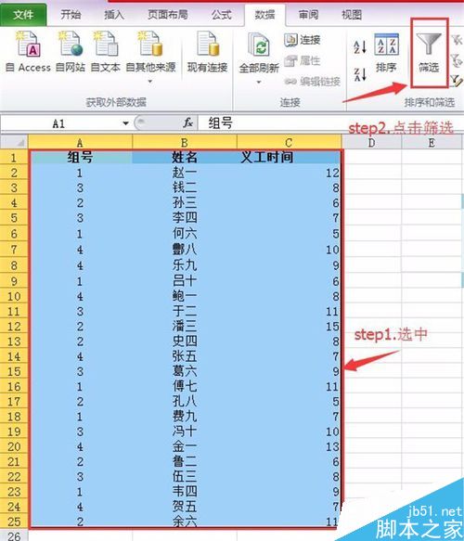This screenshot has height=541, width=464.
Task: Click the cell containing 史四
Action: click(185, 341)
